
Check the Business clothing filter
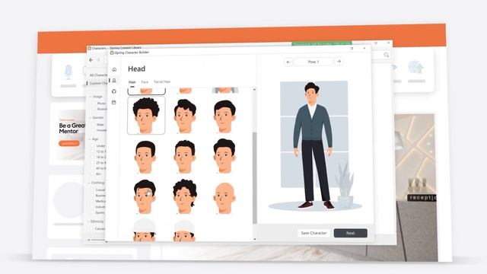(93, 196)
